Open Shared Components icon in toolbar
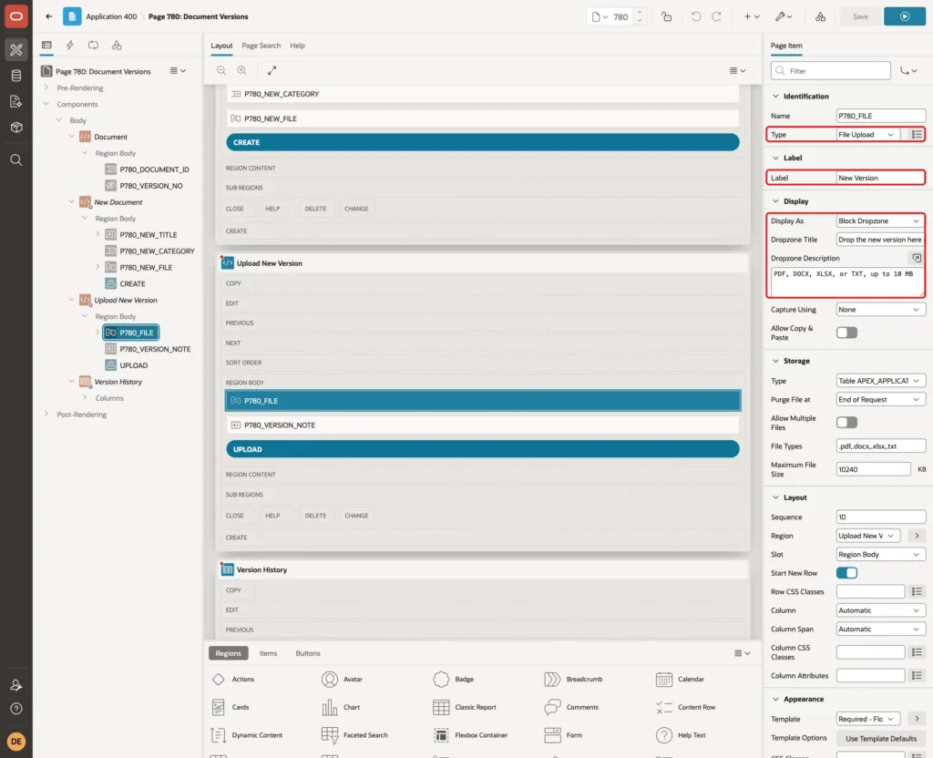Viewport: 933px width, 758px height. pos(821,16)
